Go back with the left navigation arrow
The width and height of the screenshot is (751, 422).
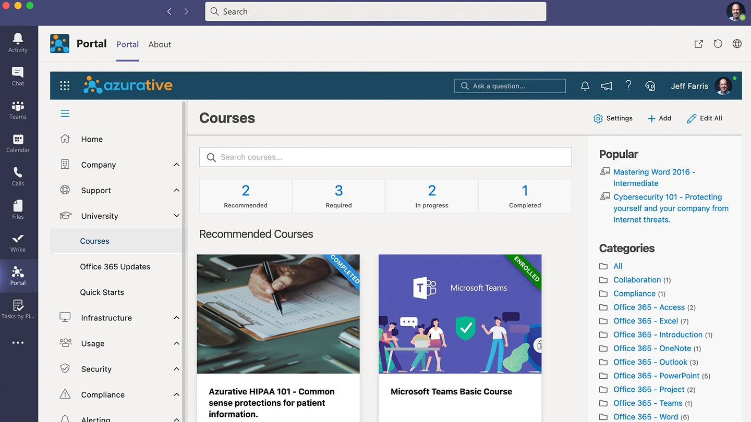(x=169, y=11)
